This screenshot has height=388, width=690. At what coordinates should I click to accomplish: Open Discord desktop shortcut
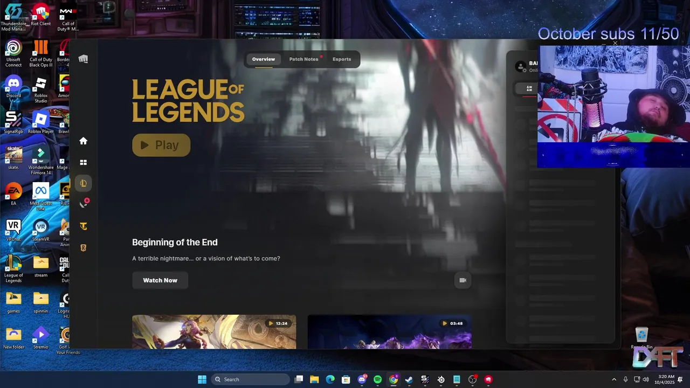coord(13,87)
